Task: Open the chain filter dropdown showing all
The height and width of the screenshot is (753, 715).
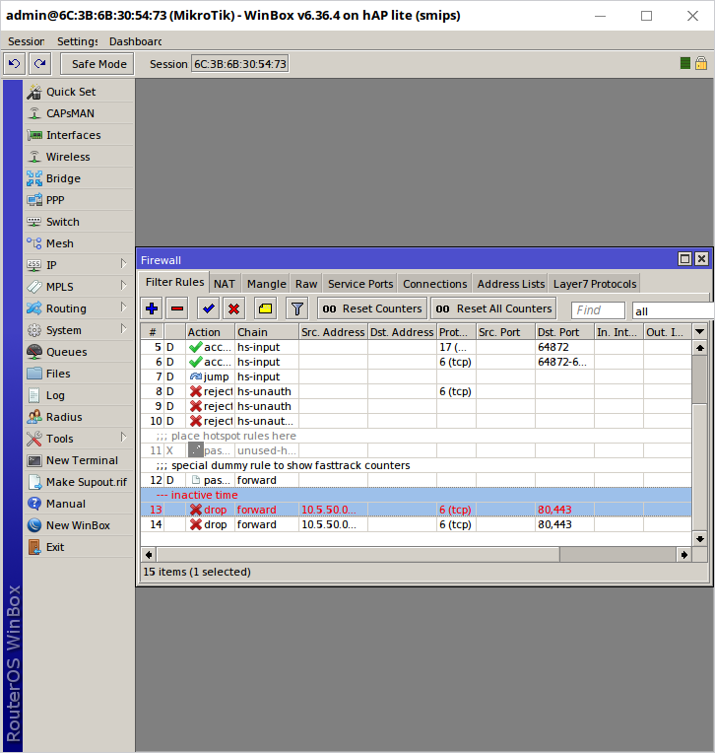Action: (x=672, y=310)
